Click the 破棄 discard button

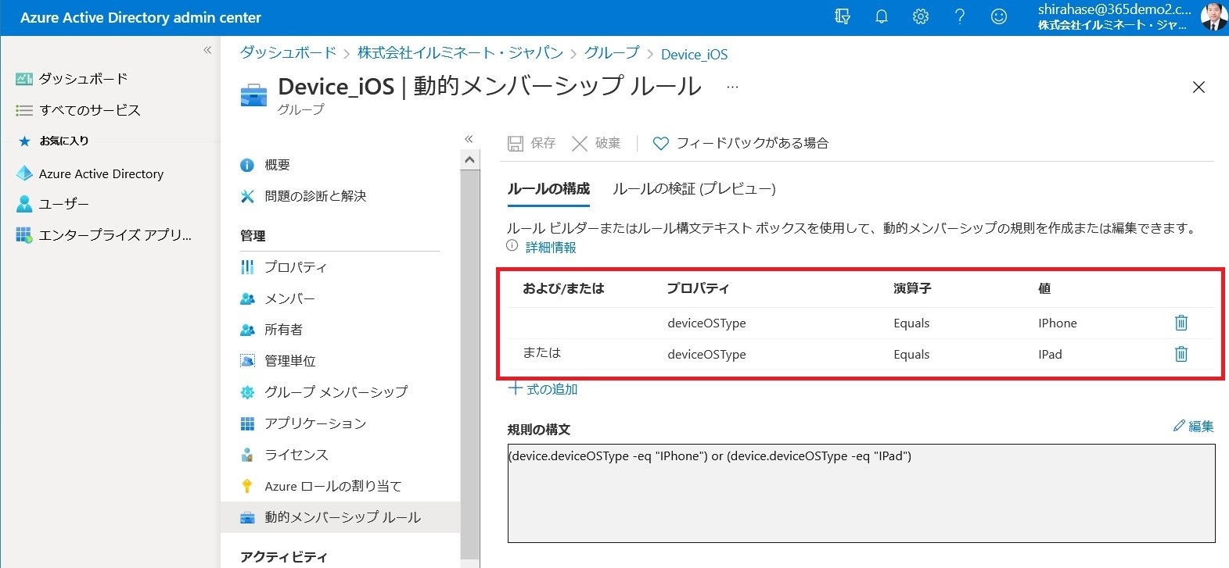tap(596, 143)
